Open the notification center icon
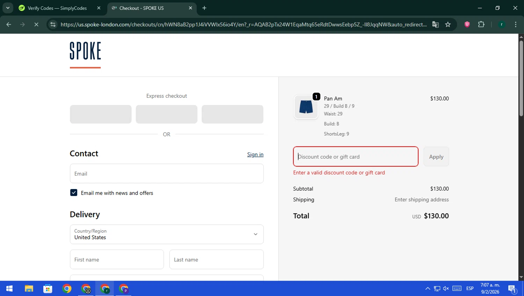Screen dimensions: 524x296 pos(512,289)
